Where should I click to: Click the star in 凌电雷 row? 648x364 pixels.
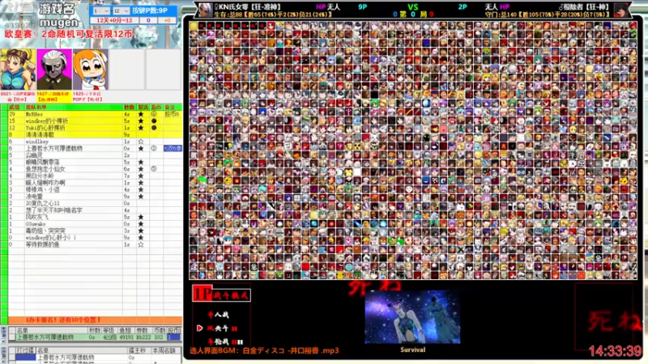click(141, 197)
